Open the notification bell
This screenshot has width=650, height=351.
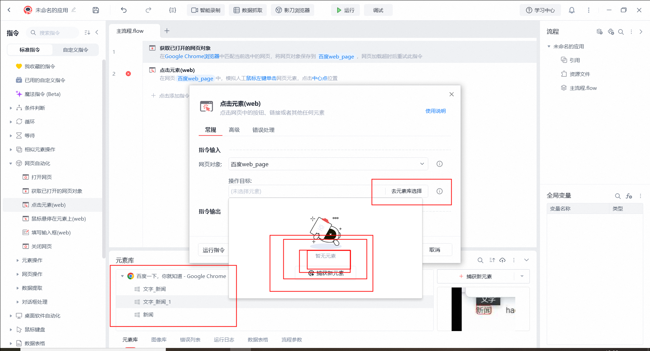[x=572, y=10]
